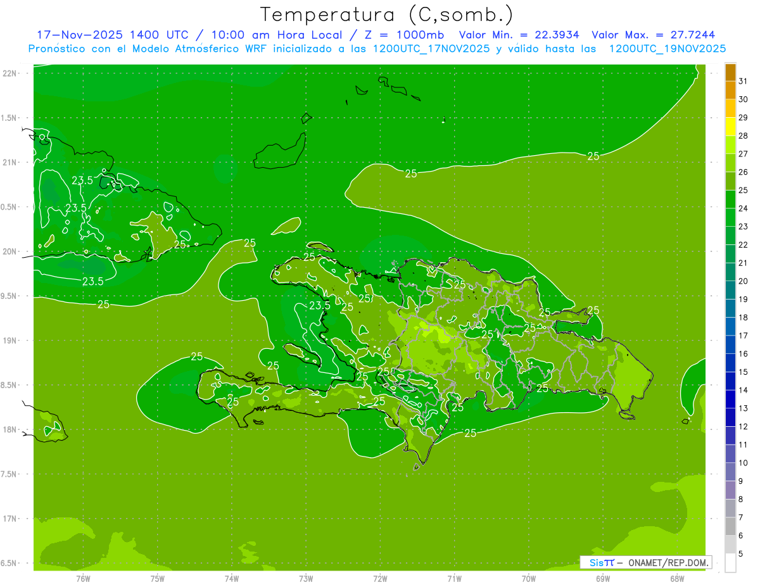Click the 17-Nov-2025 1400 UTC timestamp
The height and width of the screenshot is (587, 760).
(x=112, y=35)
